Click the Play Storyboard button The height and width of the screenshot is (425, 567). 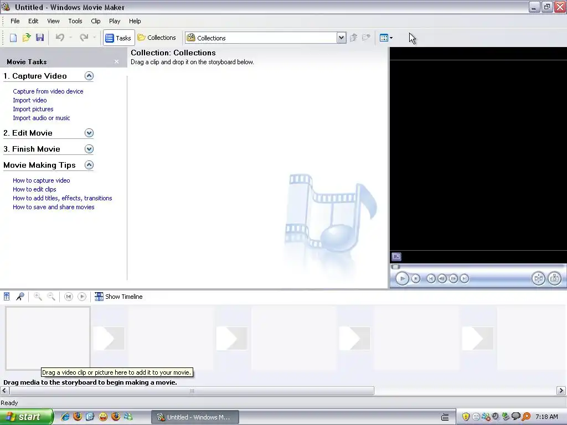click(x=82, y=297)
